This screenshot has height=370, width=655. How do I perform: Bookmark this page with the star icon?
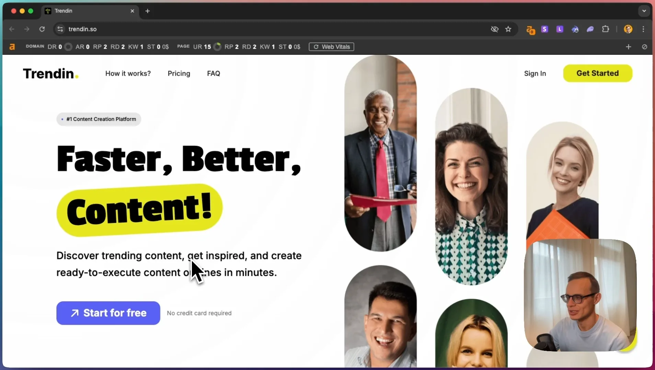[508, 29]
